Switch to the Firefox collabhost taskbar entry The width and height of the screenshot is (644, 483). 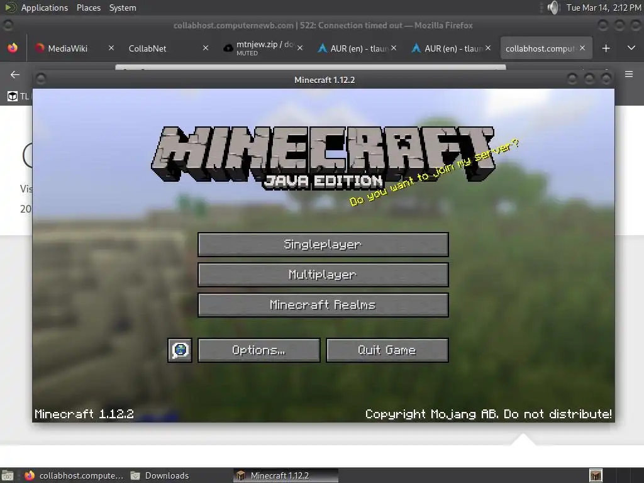[x=74, y=475]
